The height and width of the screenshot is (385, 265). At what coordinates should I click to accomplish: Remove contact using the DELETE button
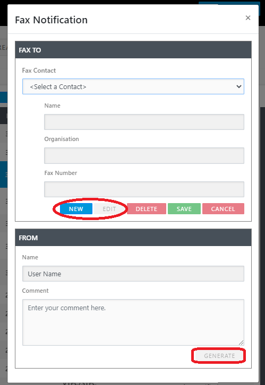click(x=146, y=209)
